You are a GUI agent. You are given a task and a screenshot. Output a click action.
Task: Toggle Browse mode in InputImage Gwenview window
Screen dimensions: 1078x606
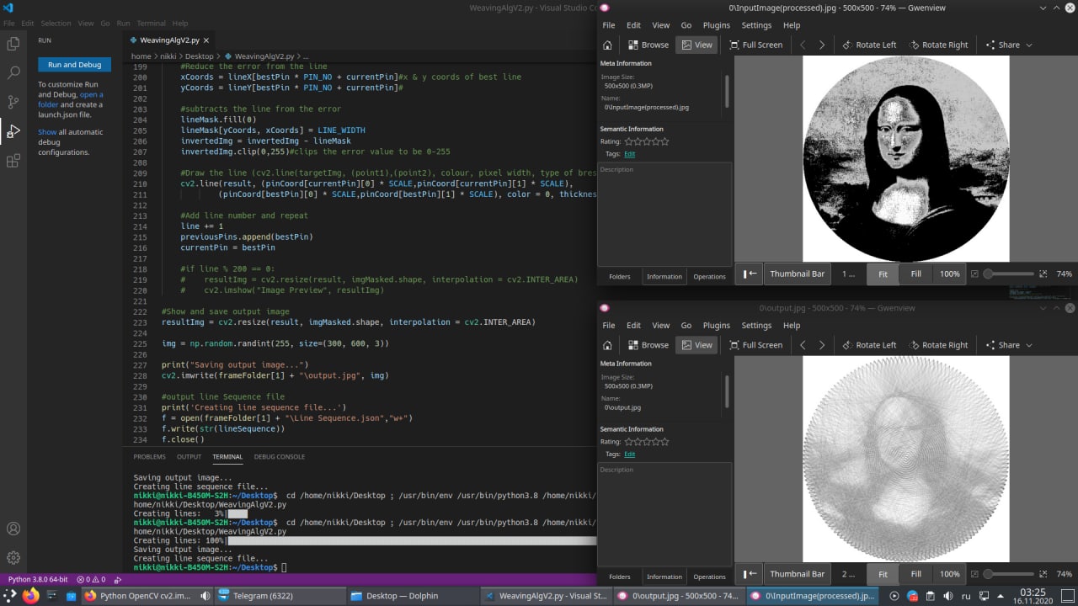[x=648, y=45]
